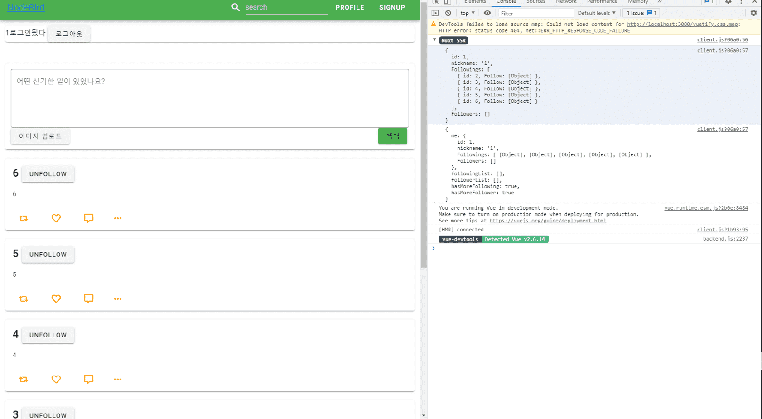Image resolution: width=762 pixels, height=419 pixels.
Task: Click the source map warning triangle icon
Action: click(434, 24)
